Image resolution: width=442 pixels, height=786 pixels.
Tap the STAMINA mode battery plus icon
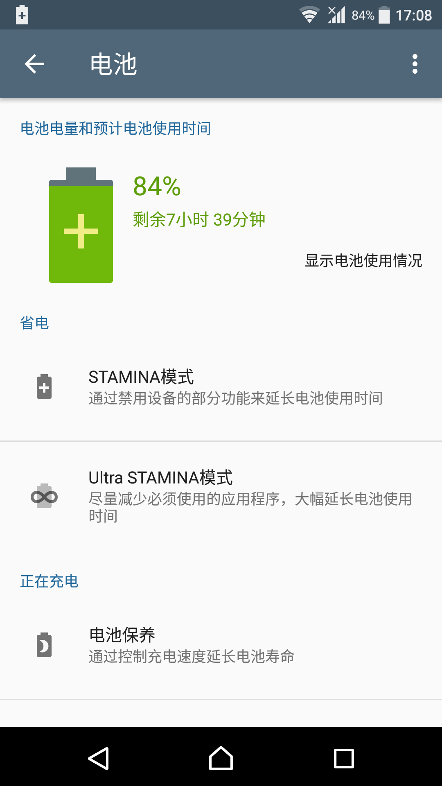coord(44,386)
